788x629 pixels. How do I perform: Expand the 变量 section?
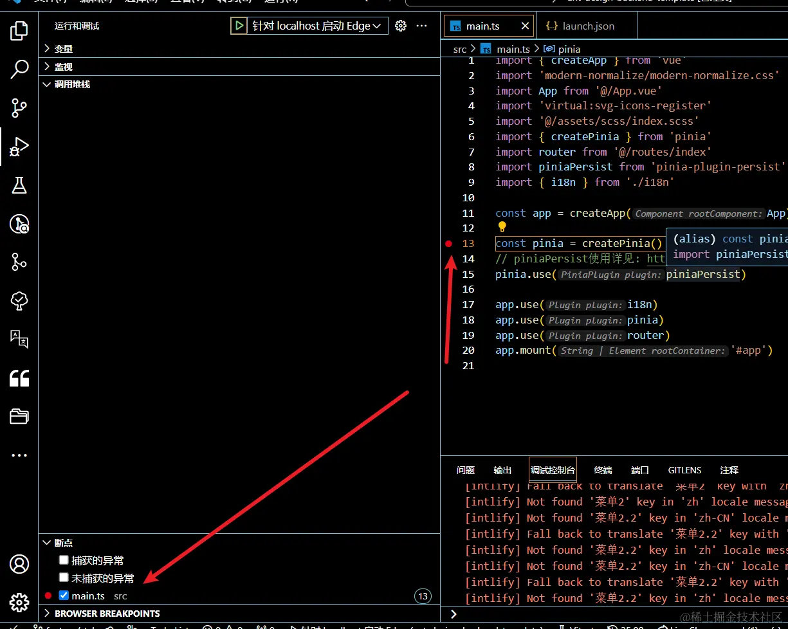(239, 49)
